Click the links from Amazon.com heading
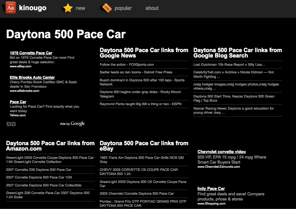This screenshot has width=296, height=209. click(50, 146)
